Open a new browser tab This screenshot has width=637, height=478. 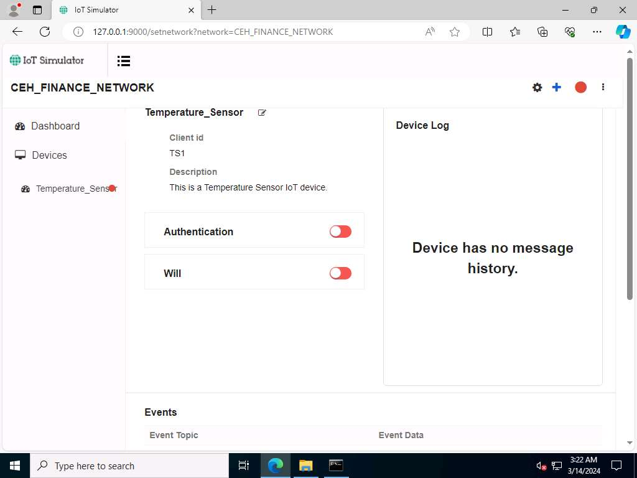click(x=212, y=10)
